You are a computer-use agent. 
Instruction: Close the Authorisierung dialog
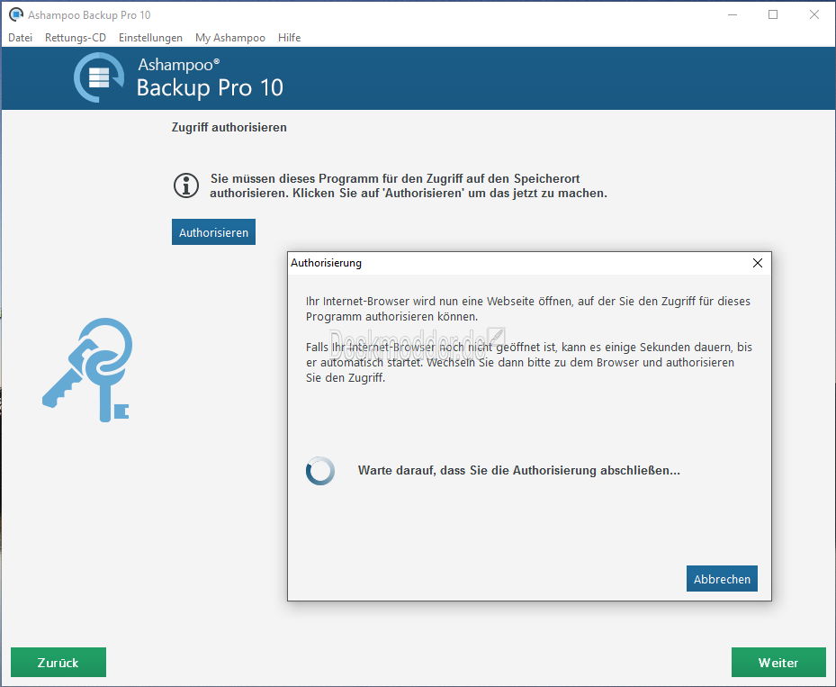[757, 263]
